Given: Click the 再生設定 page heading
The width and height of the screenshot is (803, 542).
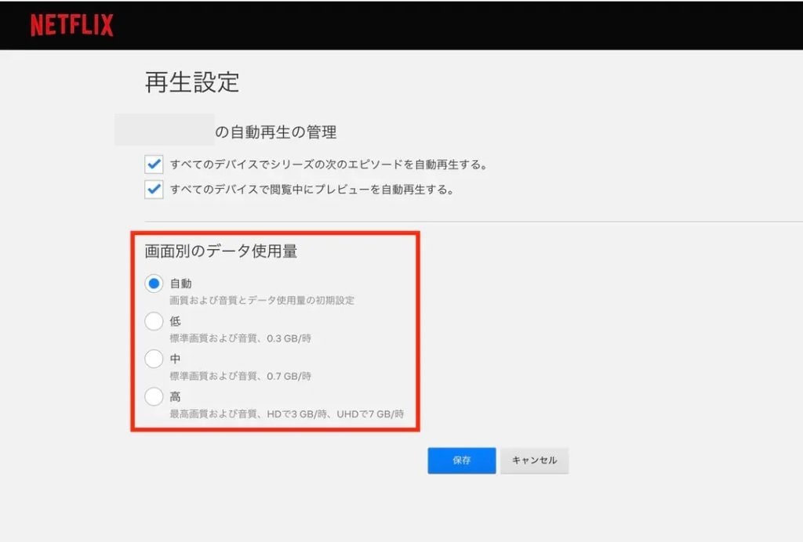Looking at the screenshot, I should point(192,82).
